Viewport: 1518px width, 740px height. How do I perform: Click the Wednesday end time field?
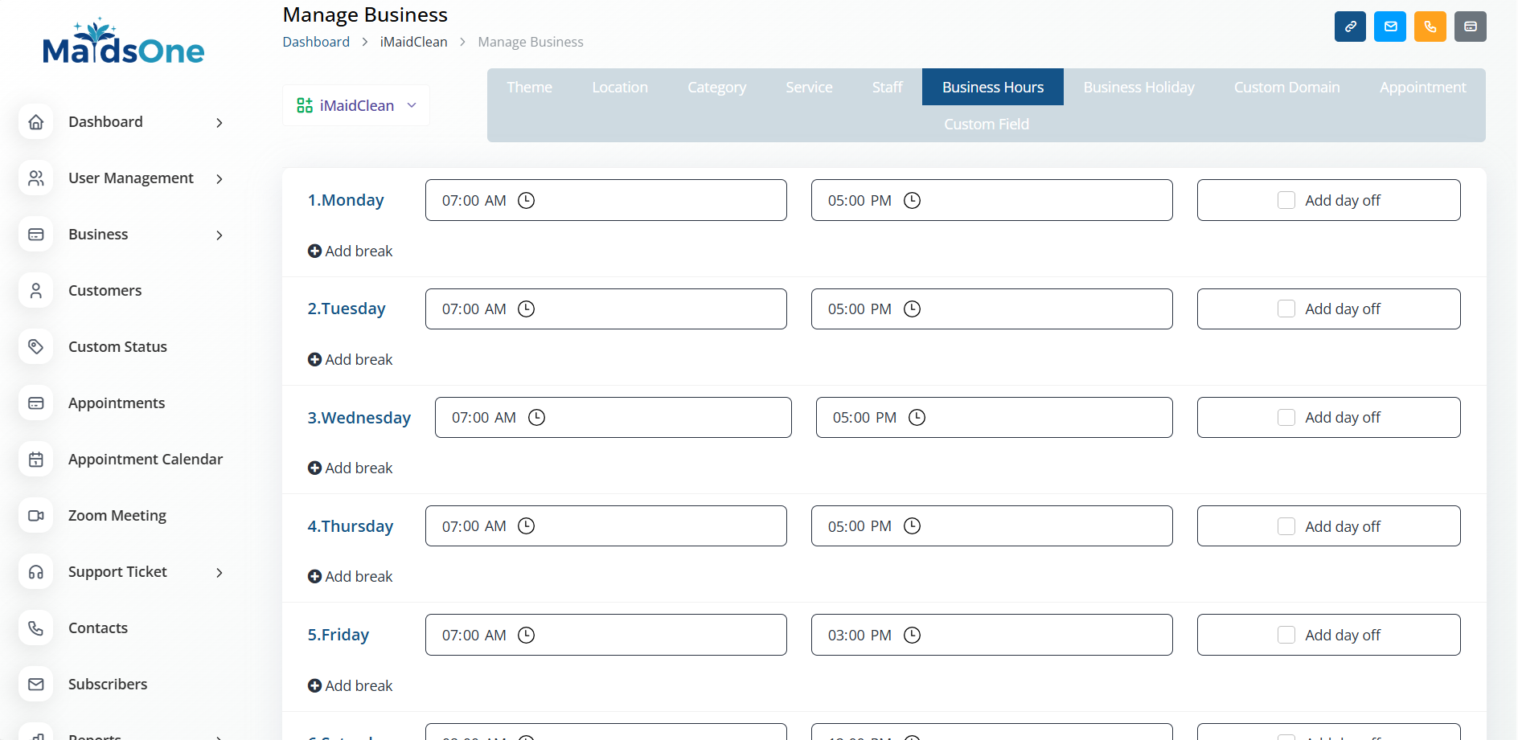(x=994, y=418)
